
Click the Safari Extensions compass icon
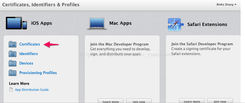point(176,25)
